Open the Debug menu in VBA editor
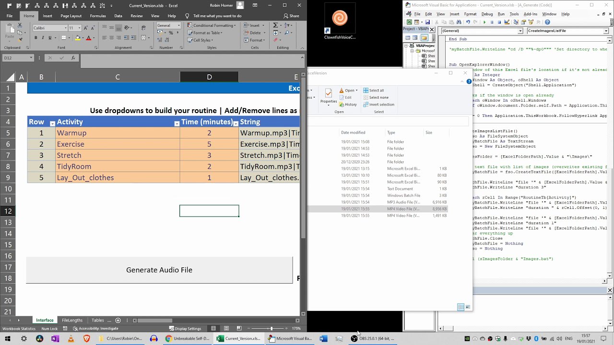This screenshot has width=614, height=345. (x=487, y=14)
